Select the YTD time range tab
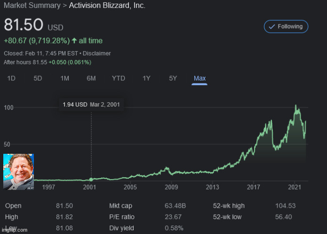Image resolution: width=327 pixels, height=234 pixels. pyautogui.click(x=118, y=78)
